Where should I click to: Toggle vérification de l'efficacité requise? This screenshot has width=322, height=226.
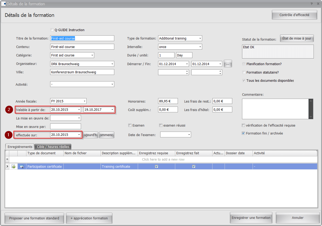tap(244, 126)
